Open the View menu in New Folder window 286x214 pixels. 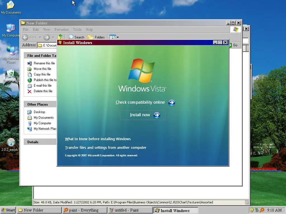[x=47, y=30]
